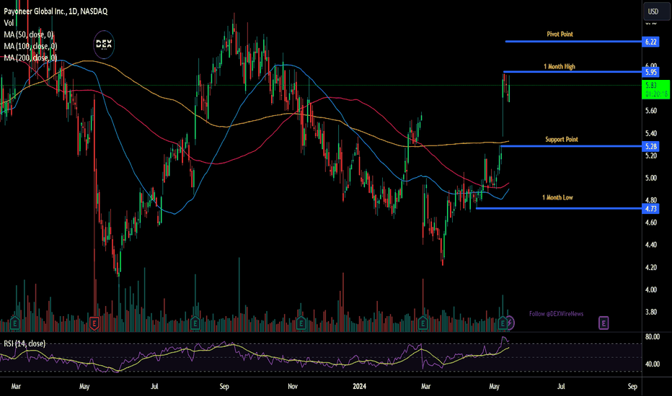Open the Follow @DEXWireNews text

click(x=556, y=314)
